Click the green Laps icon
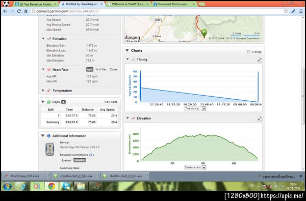Screen dimensions: 306x201 49,102
